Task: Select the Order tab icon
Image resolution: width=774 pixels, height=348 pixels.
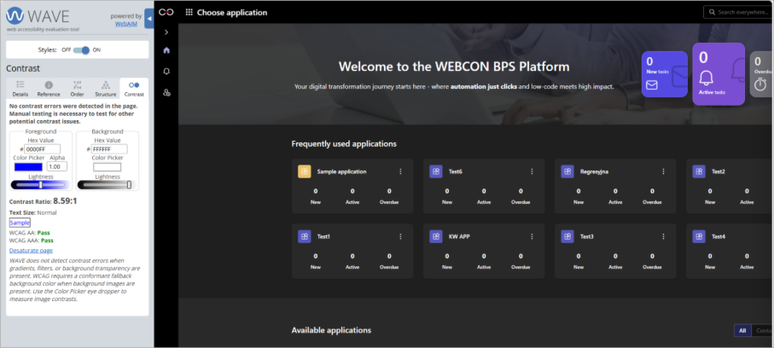Action: [77, 88]
